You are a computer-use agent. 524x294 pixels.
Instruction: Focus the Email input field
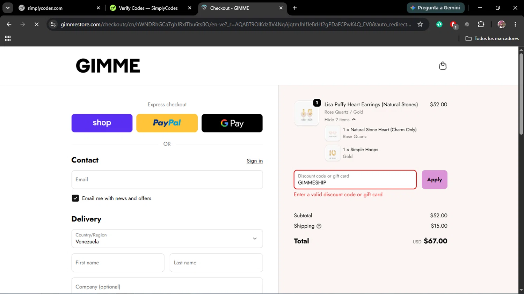tap(167, 180)
